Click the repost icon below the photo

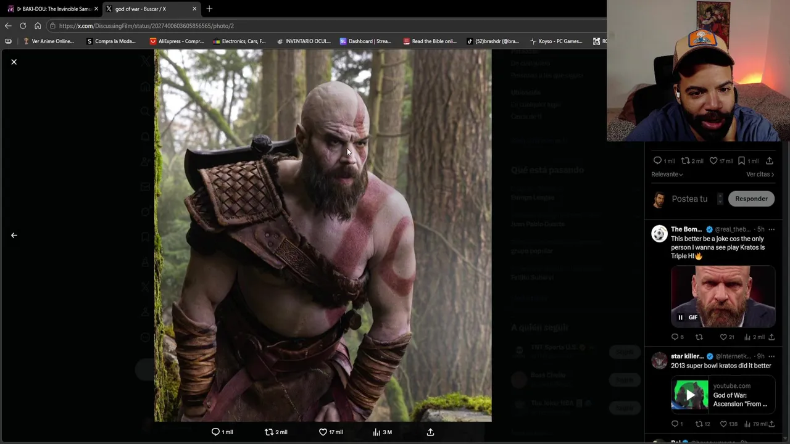click(x=268, y=432)
